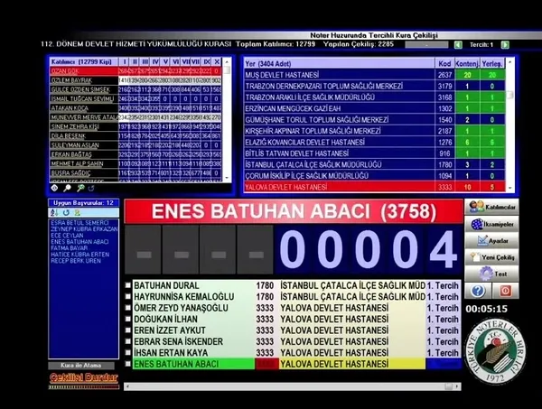
Task: Toggle checkbox for Ebrar Sena İskender row
Action: pyautogui.click(x=128, y=341)
